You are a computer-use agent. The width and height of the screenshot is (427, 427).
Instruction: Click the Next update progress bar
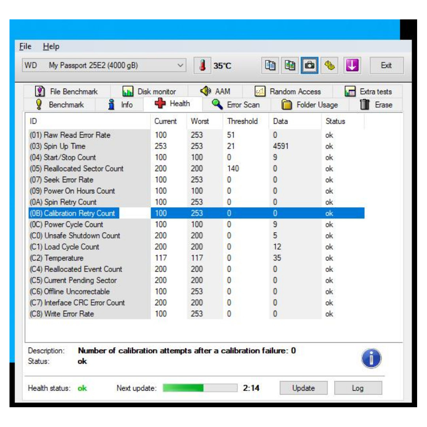coord(200,388)
